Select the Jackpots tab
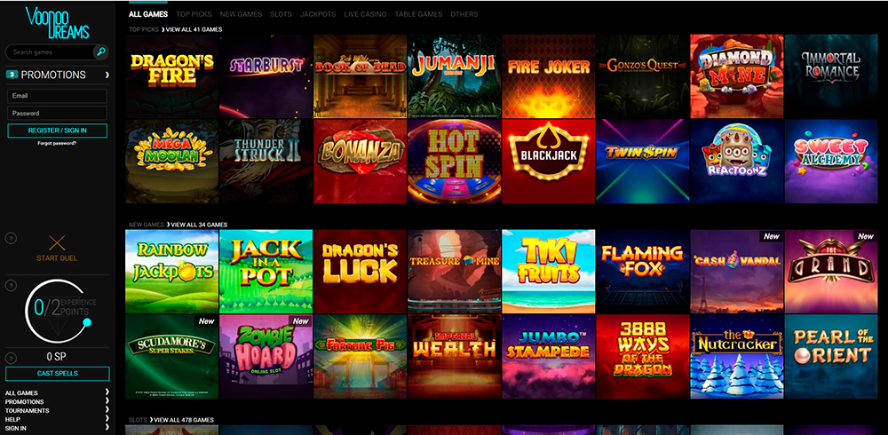888x435 pixels. point(318,14)
